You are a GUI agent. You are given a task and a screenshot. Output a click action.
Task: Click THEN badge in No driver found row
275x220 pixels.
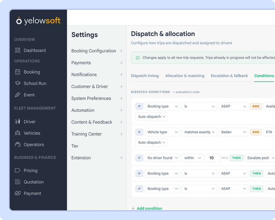pos(236,158)
